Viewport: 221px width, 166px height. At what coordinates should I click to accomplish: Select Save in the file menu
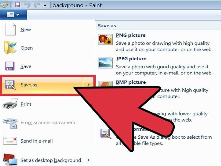coord(26,66)
